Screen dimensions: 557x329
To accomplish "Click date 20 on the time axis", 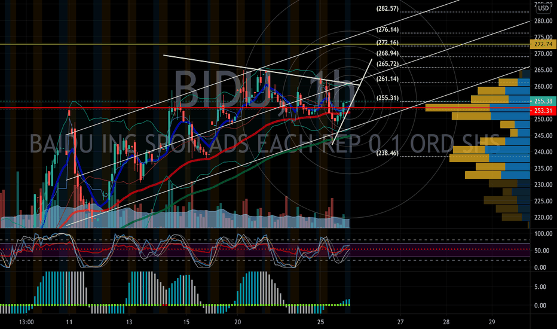I will click(x=238, y=322).
